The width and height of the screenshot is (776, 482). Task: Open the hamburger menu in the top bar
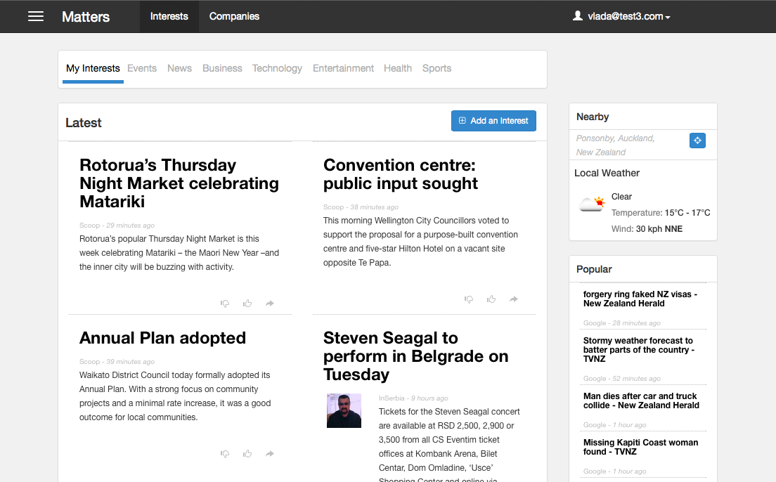pos(36,16)
